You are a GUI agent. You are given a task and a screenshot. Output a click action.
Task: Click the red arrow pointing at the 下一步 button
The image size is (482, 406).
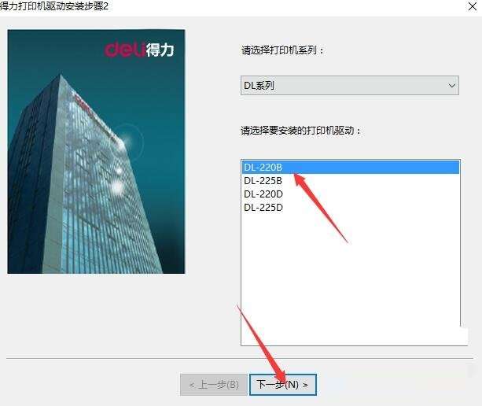coord(262,343)
